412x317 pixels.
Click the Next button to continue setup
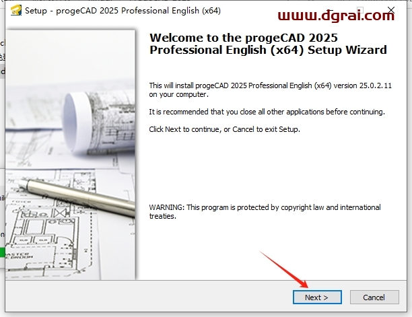[317, 297]
